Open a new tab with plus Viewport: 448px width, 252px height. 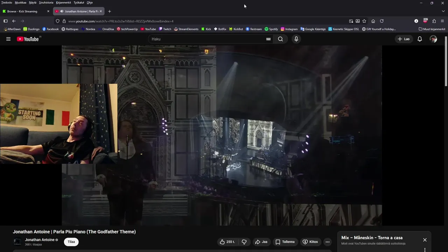[110, 11]
